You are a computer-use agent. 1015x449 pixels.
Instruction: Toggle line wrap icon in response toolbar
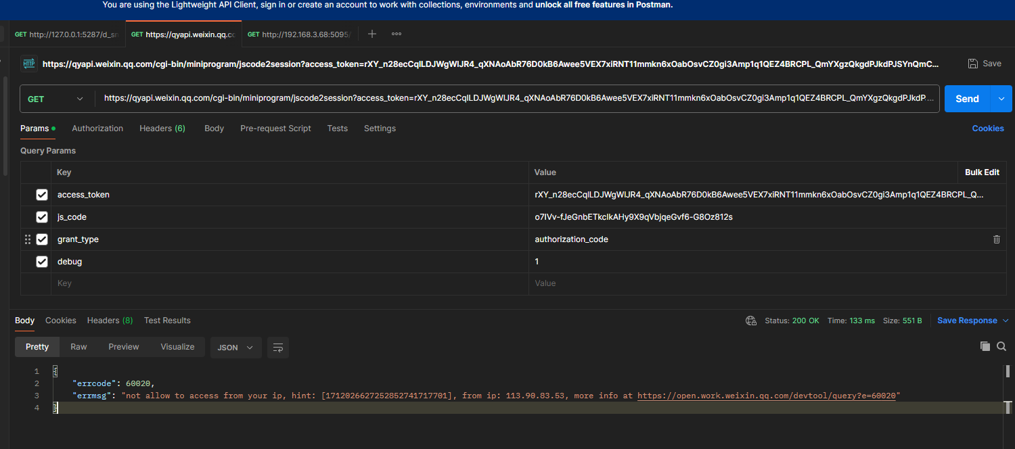(278, 348)
